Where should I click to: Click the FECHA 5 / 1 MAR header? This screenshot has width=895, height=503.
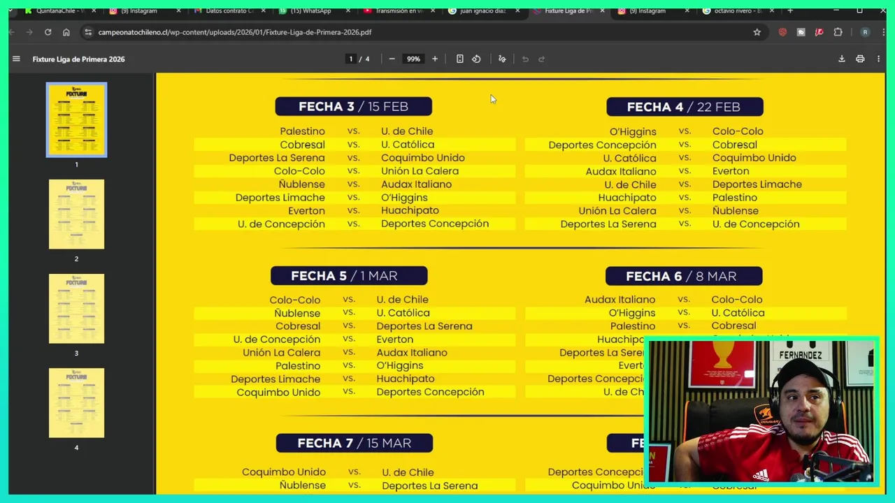pos(349,275)
